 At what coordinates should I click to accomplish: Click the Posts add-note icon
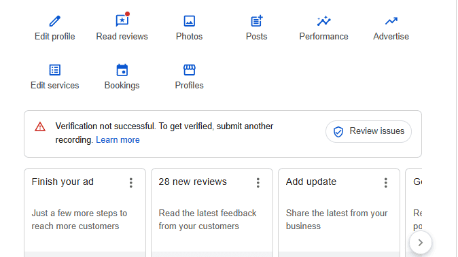(x=256, y=21)
